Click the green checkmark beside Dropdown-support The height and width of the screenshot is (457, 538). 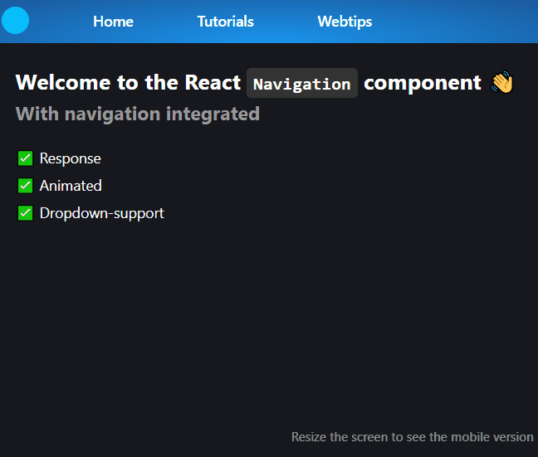click(x=25, y=213)
